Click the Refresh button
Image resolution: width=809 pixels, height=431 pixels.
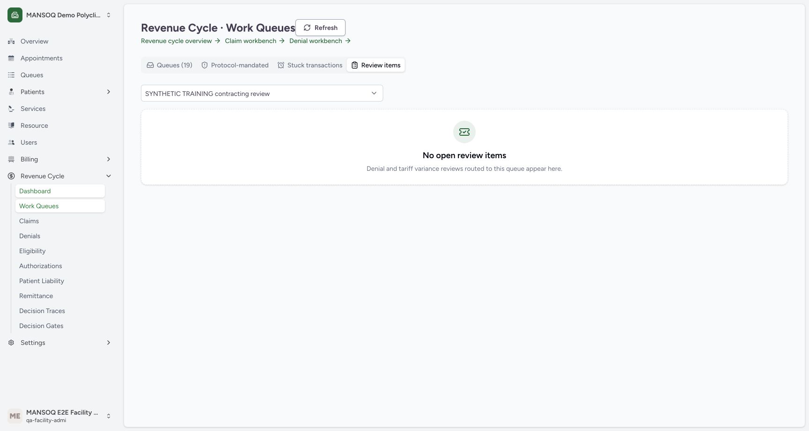[x=320, y=28]
